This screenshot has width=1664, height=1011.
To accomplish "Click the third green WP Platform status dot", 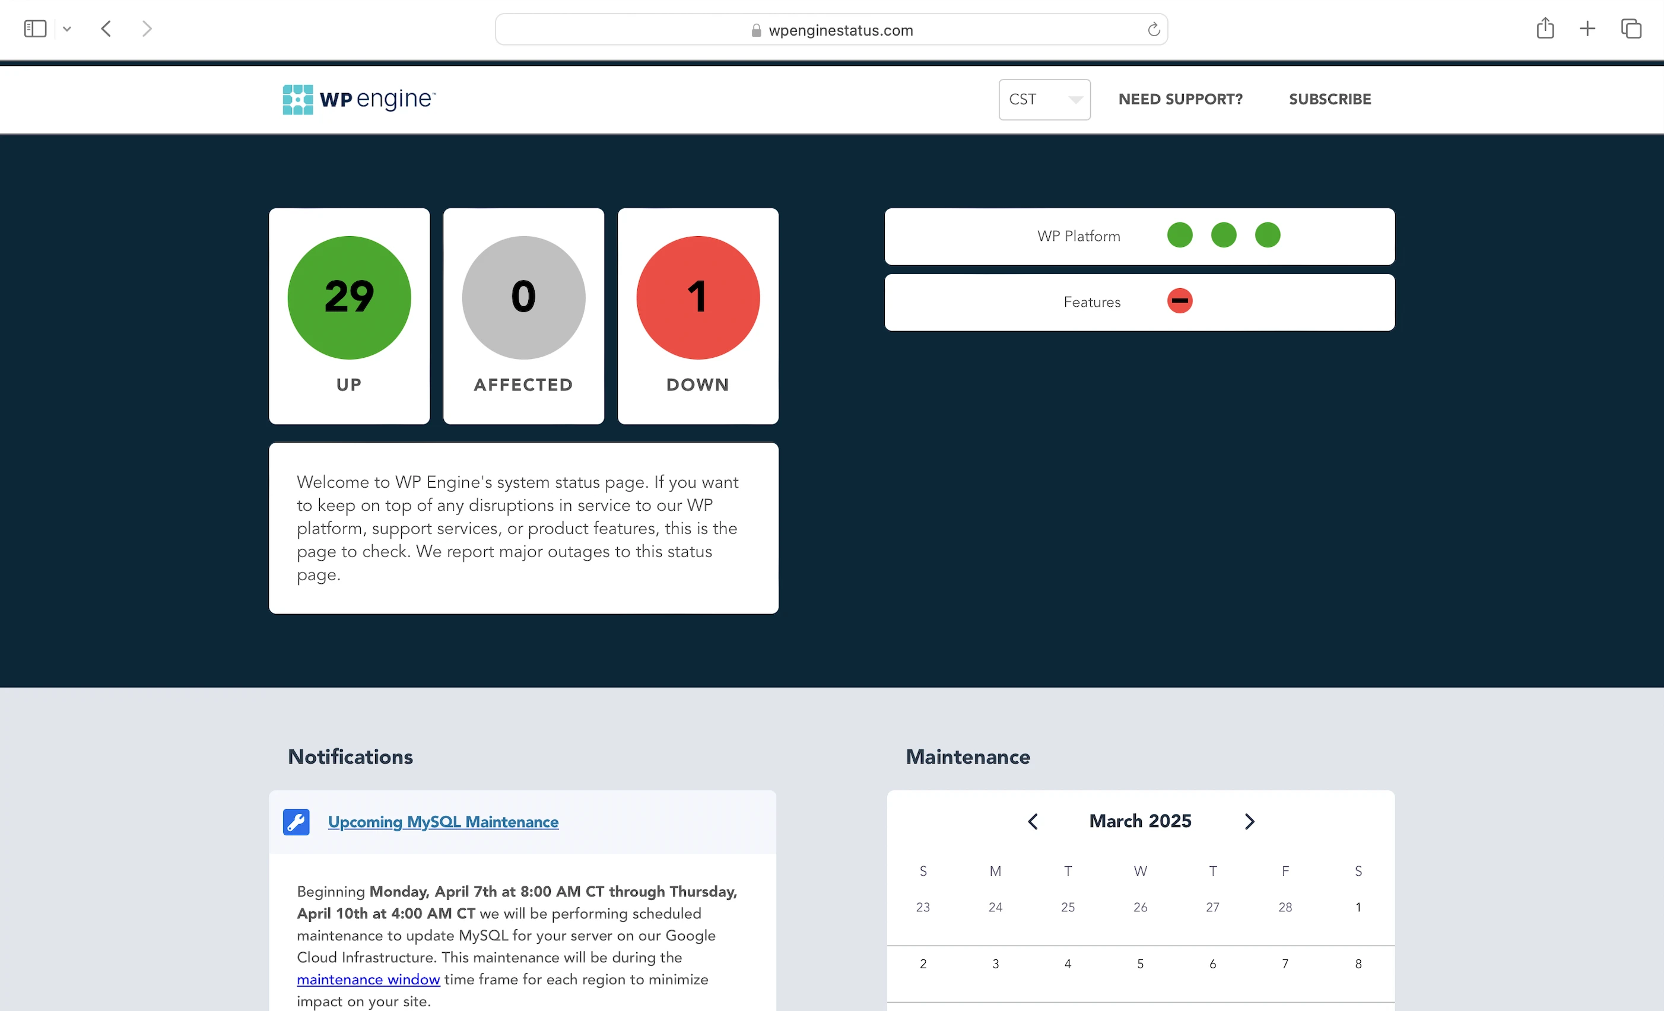I will pyautogui.click(x=1267, y=235).
